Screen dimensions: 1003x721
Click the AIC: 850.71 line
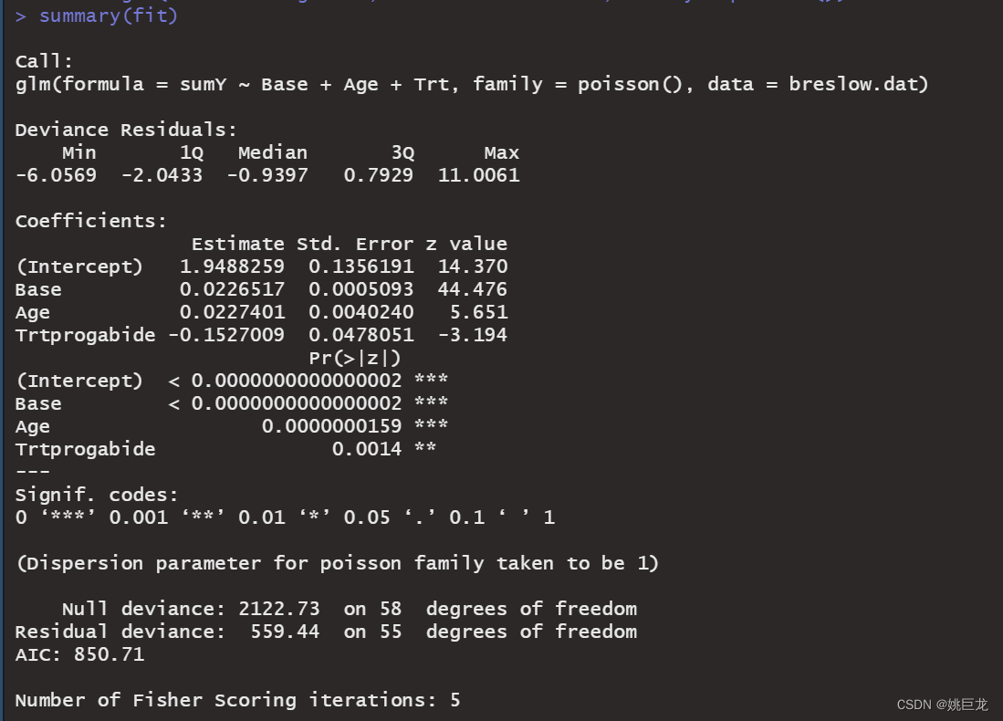(x=79, y=654)
